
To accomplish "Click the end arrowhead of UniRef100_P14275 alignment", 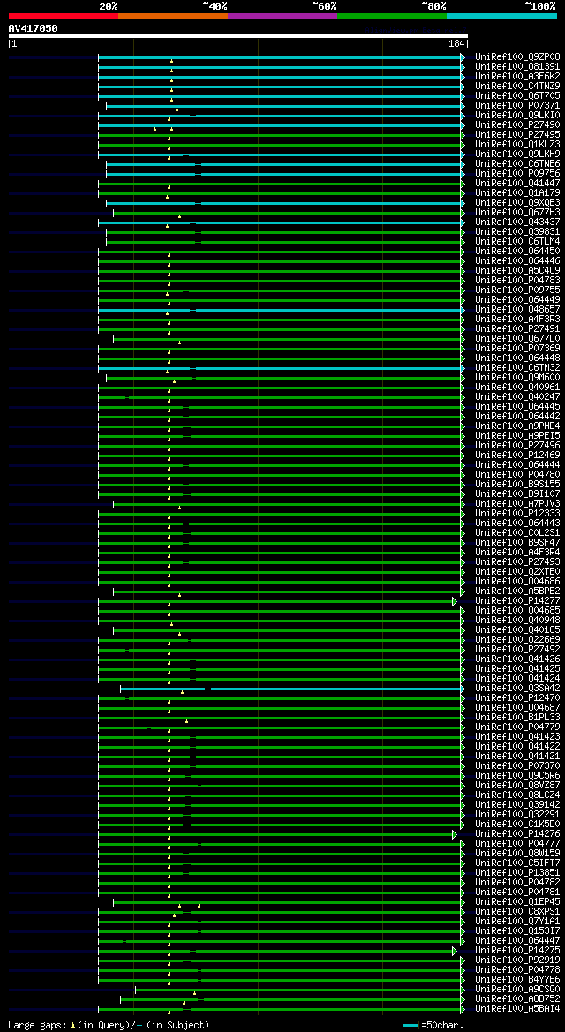I will point(455,951).
